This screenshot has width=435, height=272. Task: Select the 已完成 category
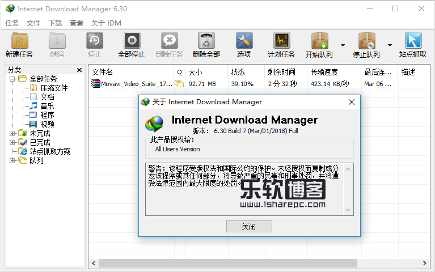pos(40,142)
